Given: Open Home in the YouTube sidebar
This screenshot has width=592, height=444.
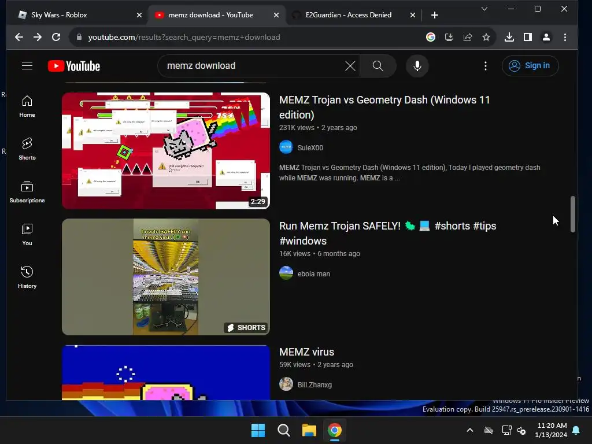Looking at the screenshot, I should 27,106.
